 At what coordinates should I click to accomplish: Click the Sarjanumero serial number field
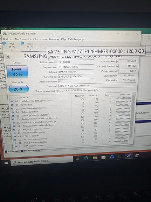(x=76, y=67)
